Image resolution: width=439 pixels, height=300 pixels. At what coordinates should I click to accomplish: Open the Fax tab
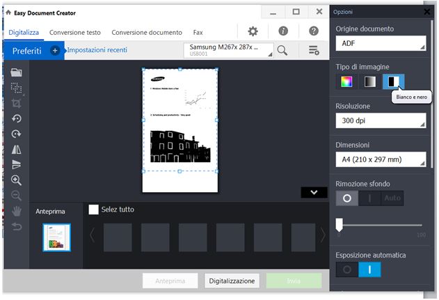[x=198, y=32]
